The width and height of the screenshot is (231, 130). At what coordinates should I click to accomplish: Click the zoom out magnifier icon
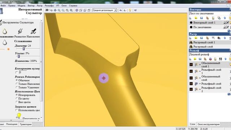coord(63,10)
